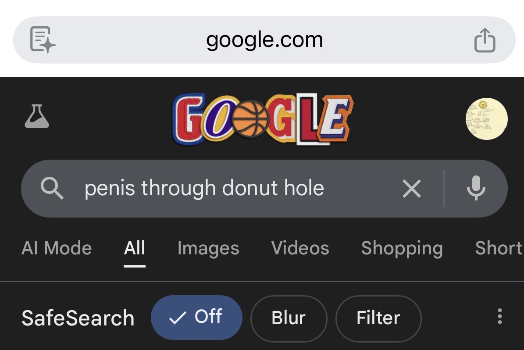Select the partially visible Short tab
Image resolution: width=524 pixels, height=350 pixels.
[499, 248]
